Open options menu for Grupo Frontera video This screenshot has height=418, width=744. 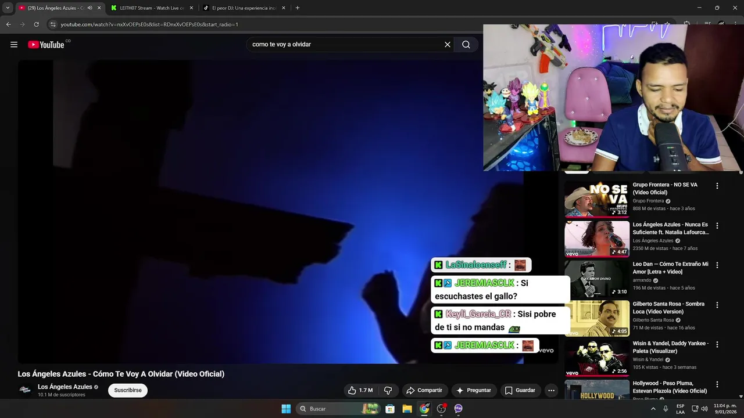[x=717, y=186]
